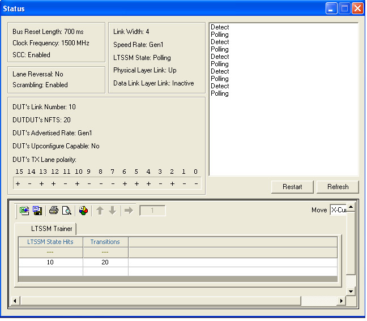
Task: Click the up arrow toolbar icon
Action: (x=100, y=211)
